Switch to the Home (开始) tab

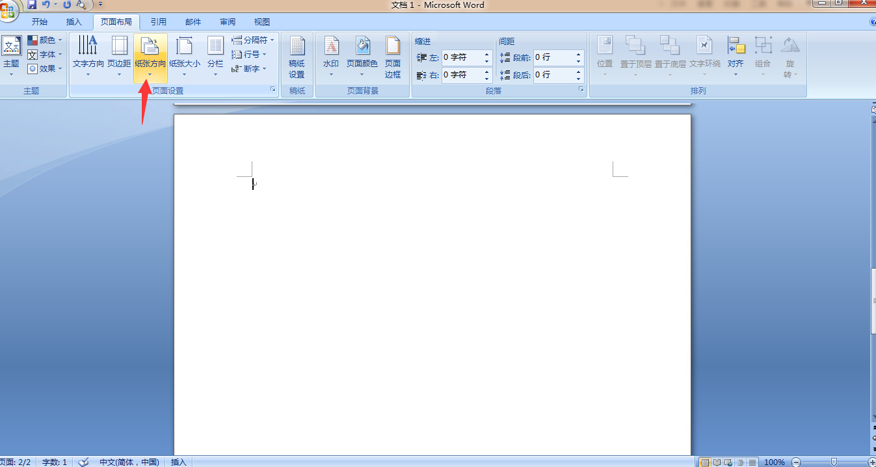pyautogui.click(x=40, y=22)
